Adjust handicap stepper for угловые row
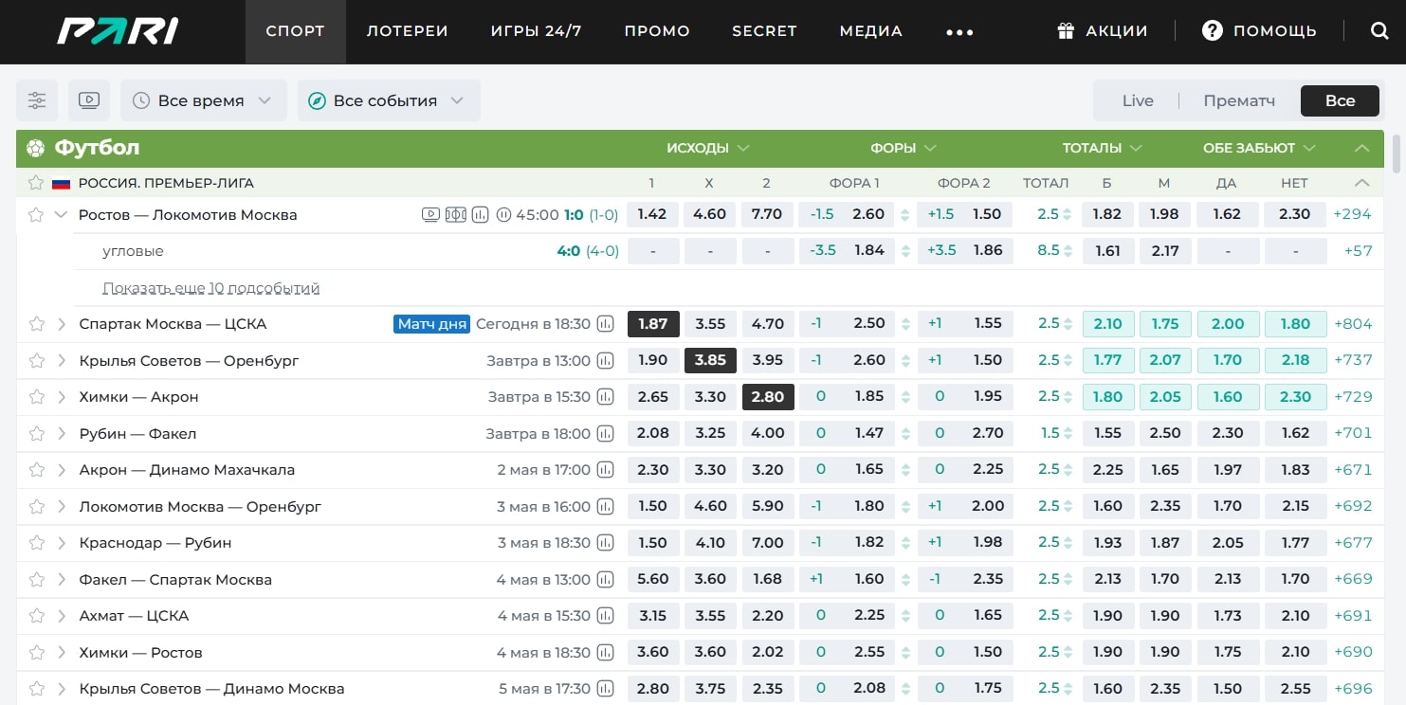This screenshot has height=705, width=1406. (904, 251)
